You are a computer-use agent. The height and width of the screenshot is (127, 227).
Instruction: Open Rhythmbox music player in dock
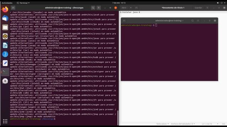[x=5, y=36]
